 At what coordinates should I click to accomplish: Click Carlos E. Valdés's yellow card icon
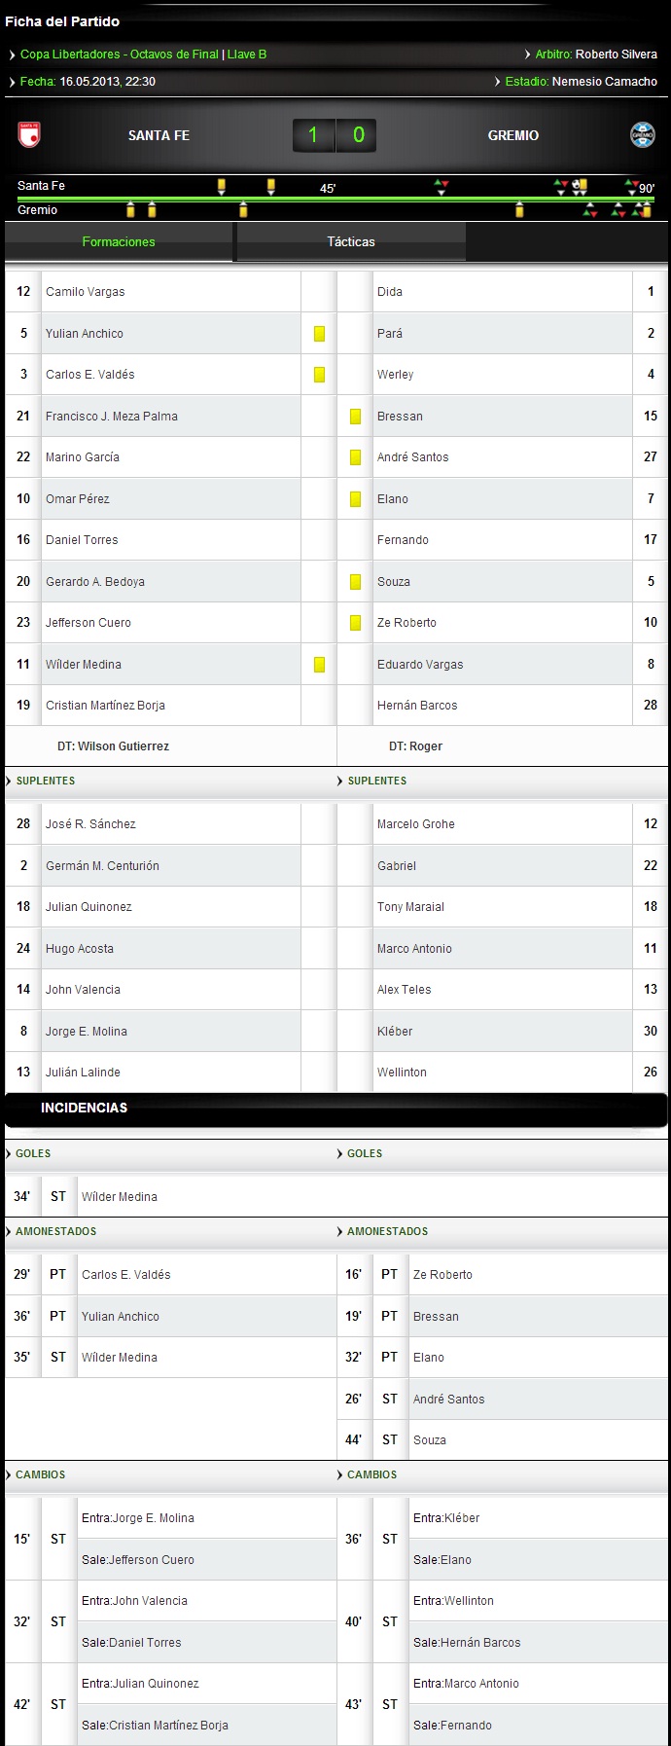[x=319, y=375]
